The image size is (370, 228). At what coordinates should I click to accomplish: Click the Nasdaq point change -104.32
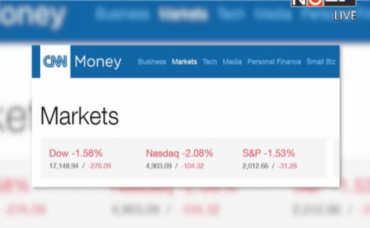click(x=193, y=166)
